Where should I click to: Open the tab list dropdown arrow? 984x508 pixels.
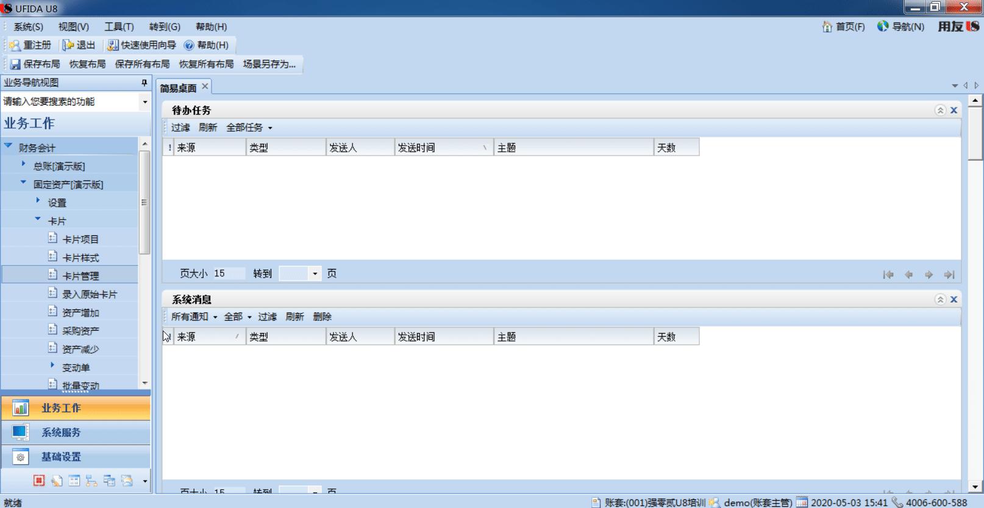tap(955, 85)
